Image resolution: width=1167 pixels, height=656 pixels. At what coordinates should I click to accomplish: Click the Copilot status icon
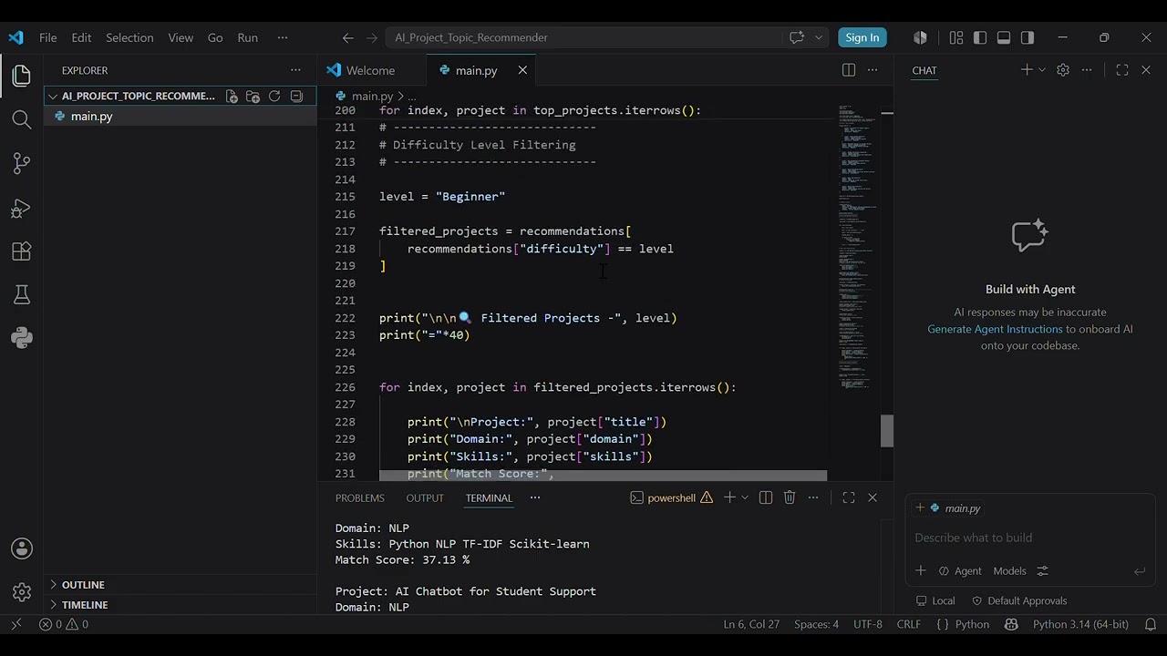(x=1011, y=624)
